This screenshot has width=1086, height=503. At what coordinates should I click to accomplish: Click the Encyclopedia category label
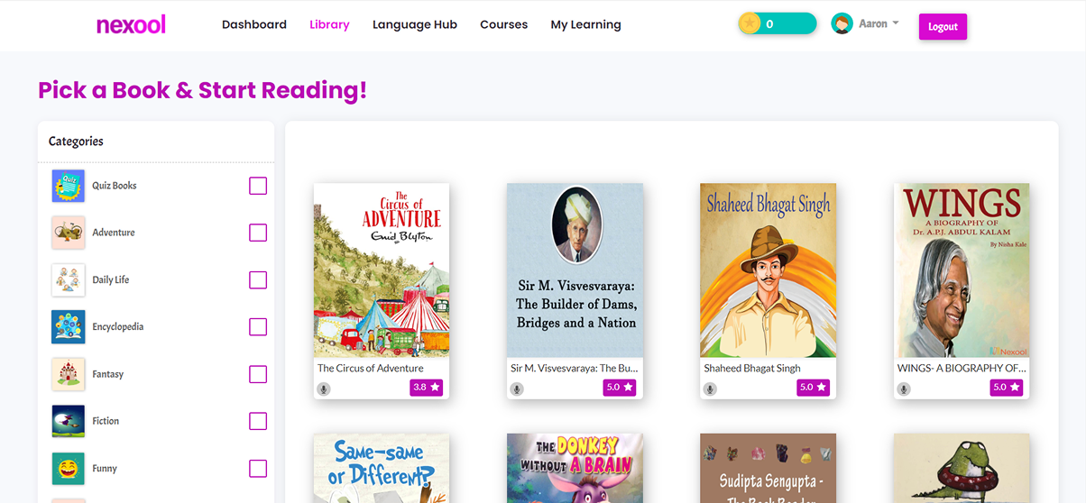(x=118, y=327)
